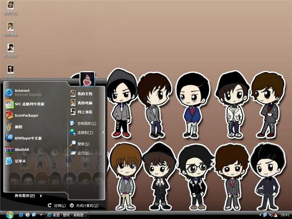Image resolution: width=292 pixels, height=219 pixels.
Task: Open the QQ penguin tray icon
Action: pos(276,215)
